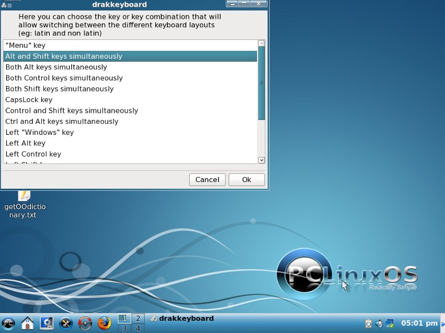Click the clipboard tray icon
This screenshot has height=333, width=445.
pos(368,323)
